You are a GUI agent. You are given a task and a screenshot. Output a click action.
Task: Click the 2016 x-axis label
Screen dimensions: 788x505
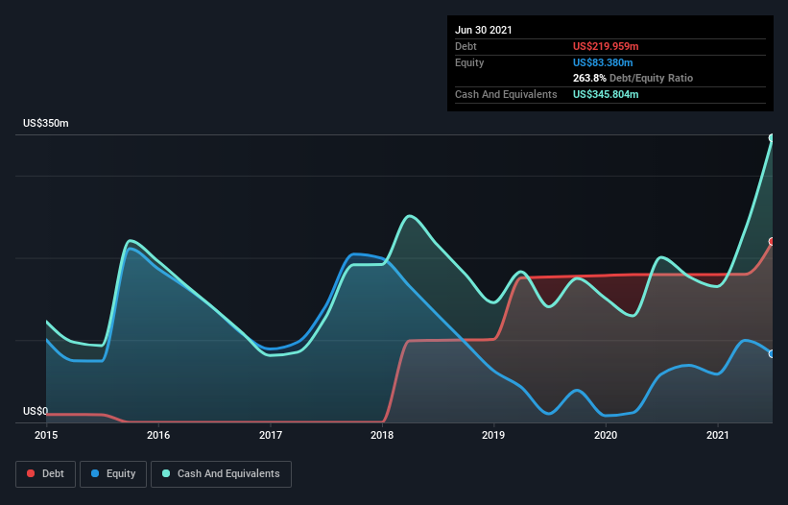point(158,435)
